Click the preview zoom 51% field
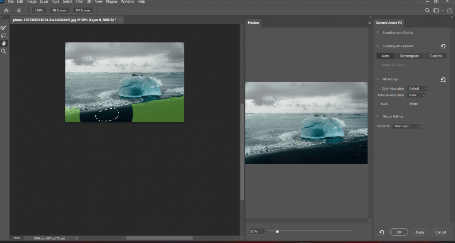455x243 pixels. (x=257, y=232)
